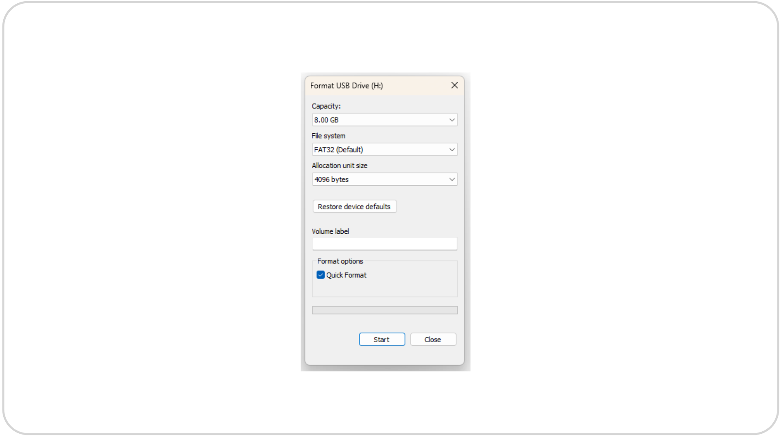The height and width of the screenshot is (439, 781).
Task: Click inside the Volume label field
Action: pos(384,243)
